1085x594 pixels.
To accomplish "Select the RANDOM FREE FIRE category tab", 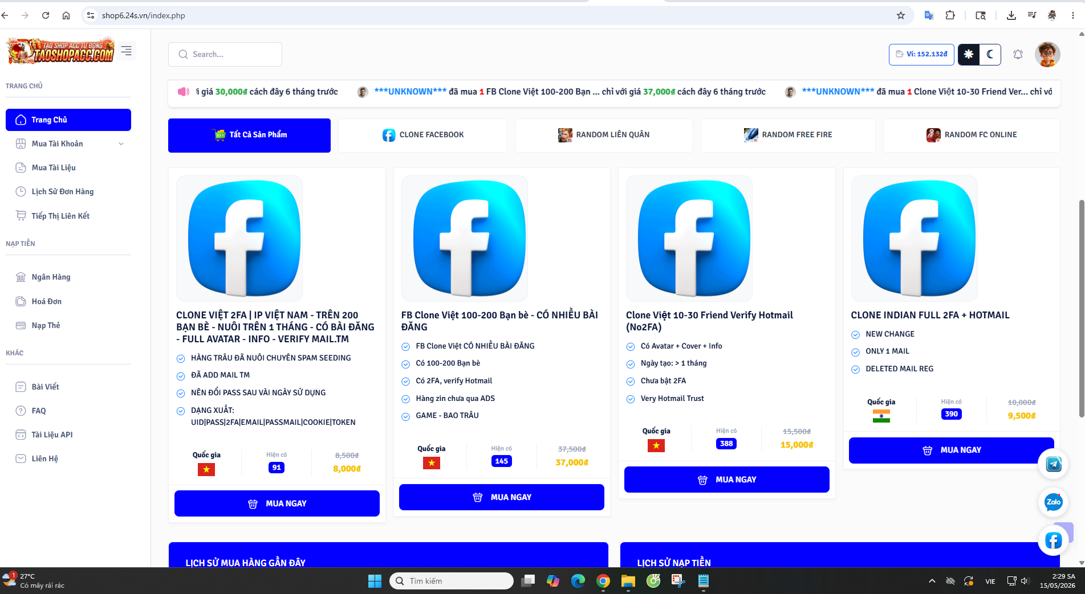I will pos(788,135).
